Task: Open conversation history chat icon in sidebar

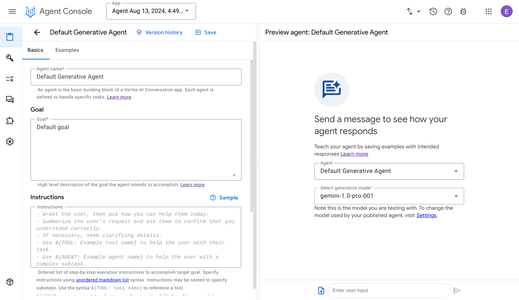Action: (x=10, y=100)
